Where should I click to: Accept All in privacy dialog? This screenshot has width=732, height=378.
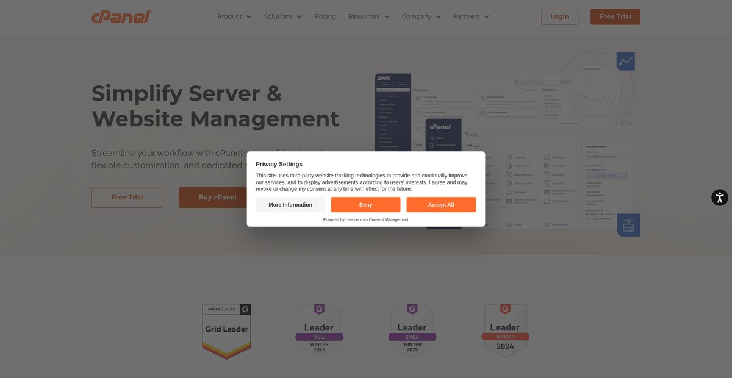point(441,205)
